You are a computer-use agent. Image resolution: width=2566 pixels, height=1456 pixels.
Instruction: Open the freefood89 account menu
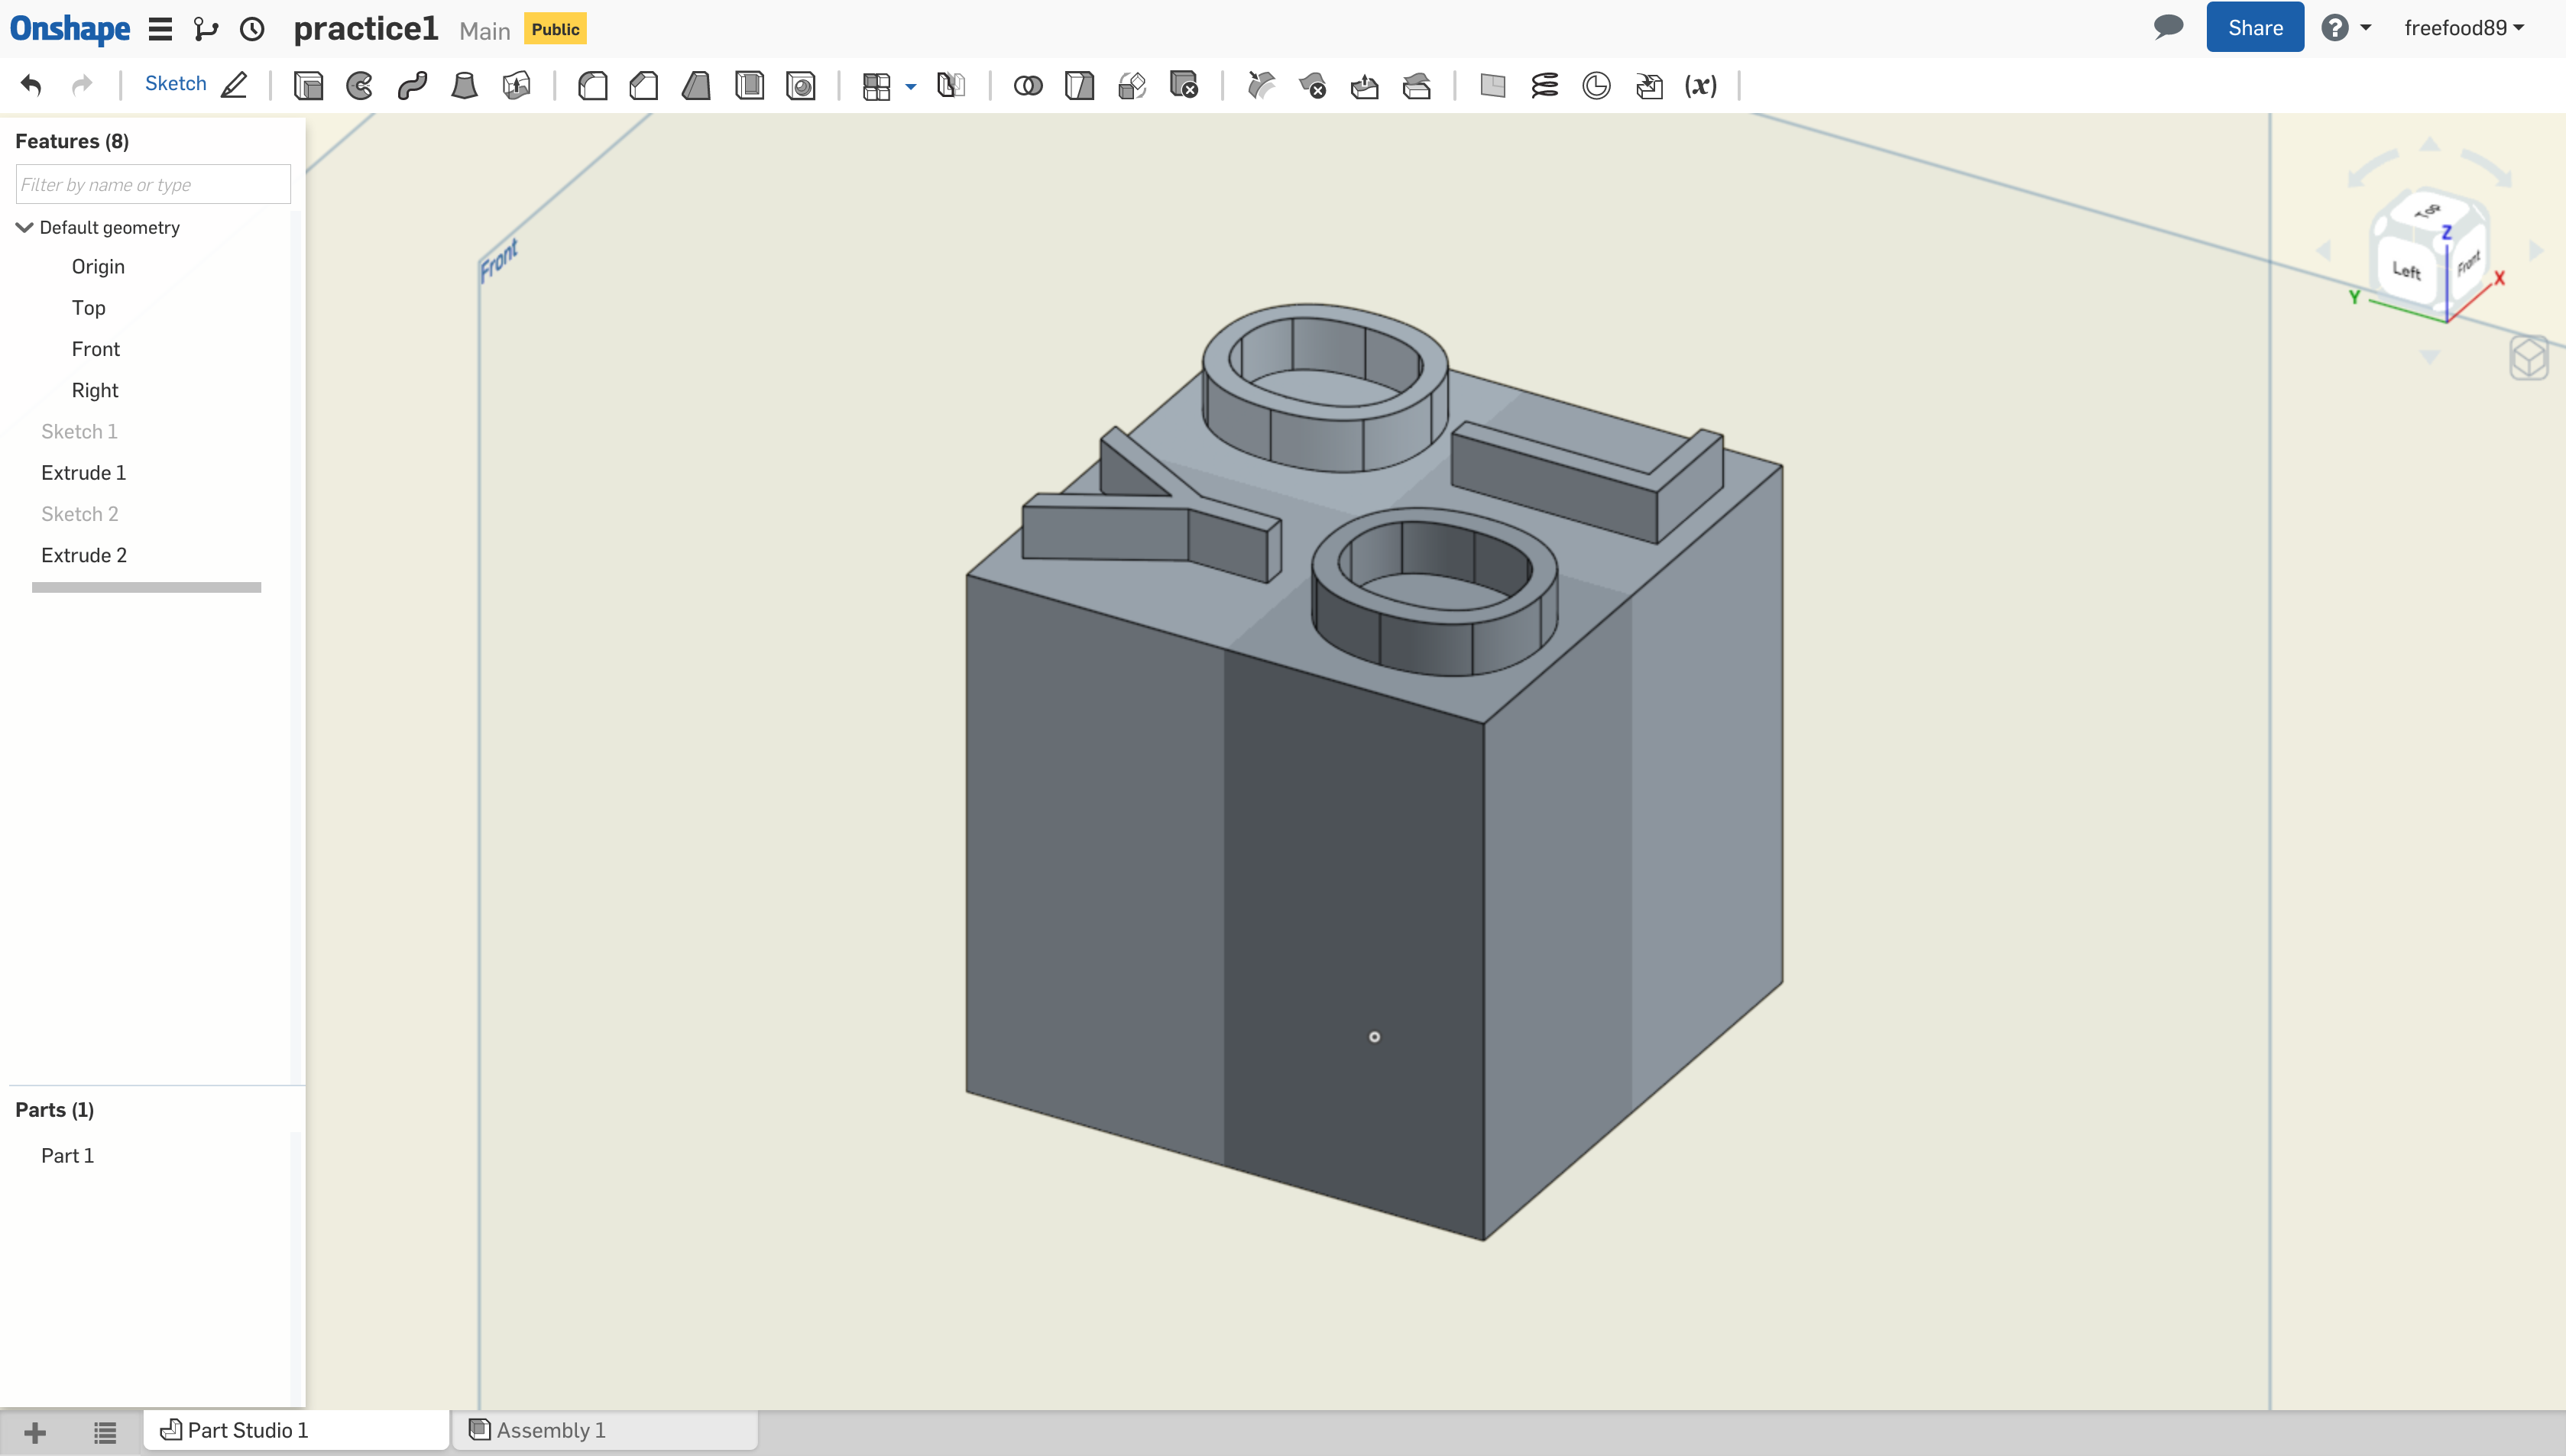(x=2464, y=28)
